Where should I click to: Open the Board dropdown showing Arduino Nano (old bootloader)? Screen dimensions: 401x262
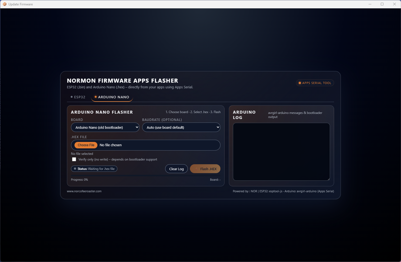(105, 127)
